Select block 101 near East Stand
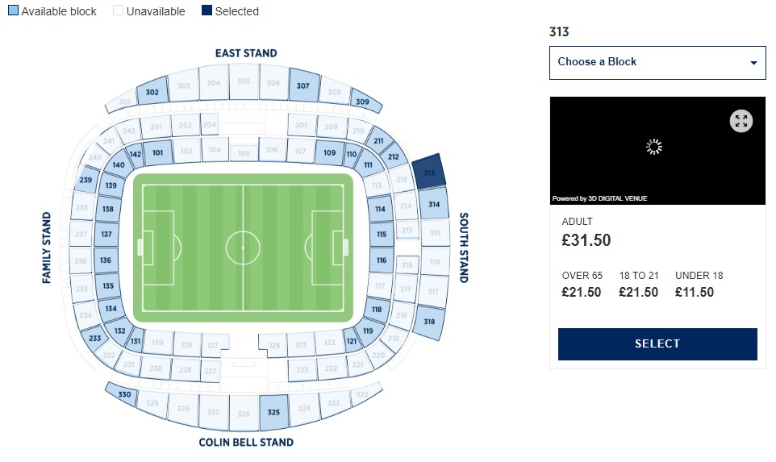The width and height of the screenshot is (776, 462). [x=158, y=152]
